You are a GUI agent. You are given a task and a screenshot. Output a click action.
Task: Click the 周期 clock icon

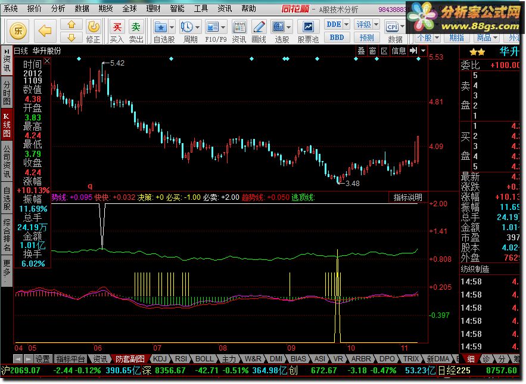(186, 27)
